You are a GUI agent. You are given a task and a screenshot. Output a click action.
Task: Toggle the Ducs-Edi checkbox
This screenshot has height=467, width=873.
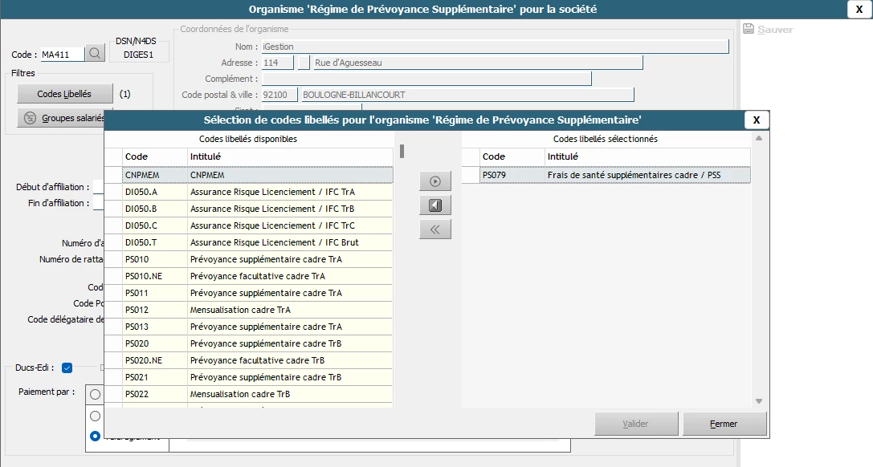pos(67,368)
